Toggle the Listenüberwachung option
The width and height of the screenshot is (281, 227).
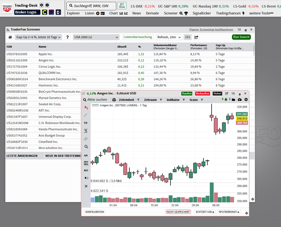tap(138, 37)
